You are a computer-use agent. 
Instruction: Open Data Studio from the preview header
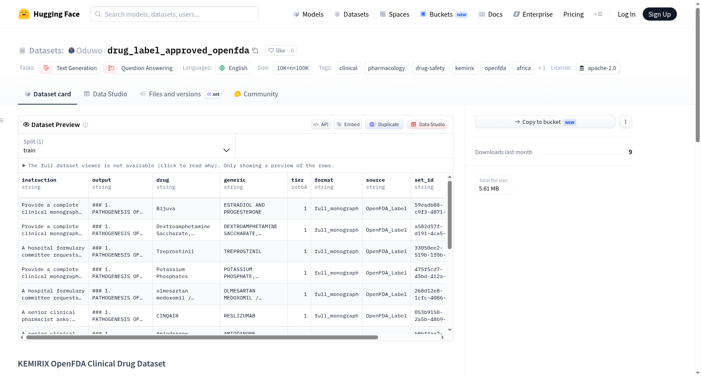click(428, 124)
